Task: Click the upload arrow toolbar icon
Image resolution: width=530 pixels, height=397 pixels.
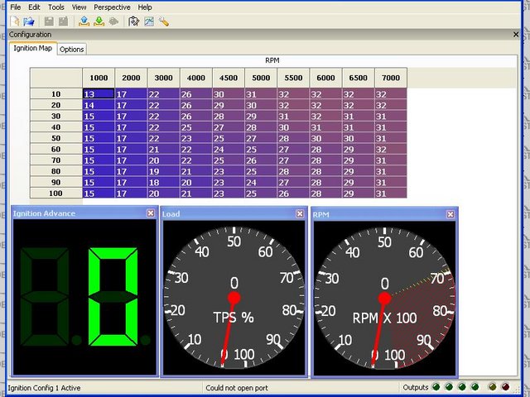Action: (85, 21)
